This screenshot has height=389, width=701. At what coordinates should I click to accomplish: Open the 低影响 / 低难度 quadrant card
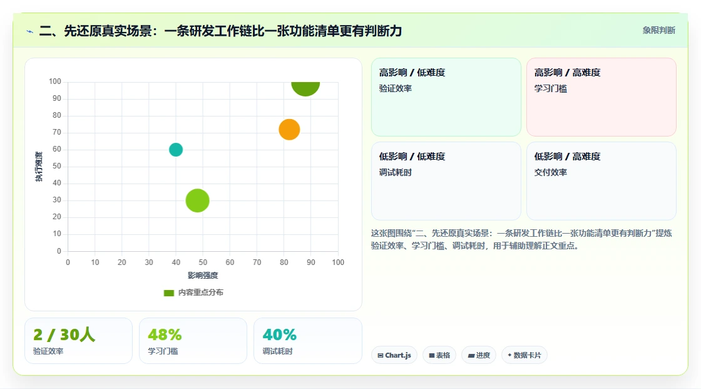[446, 181]
